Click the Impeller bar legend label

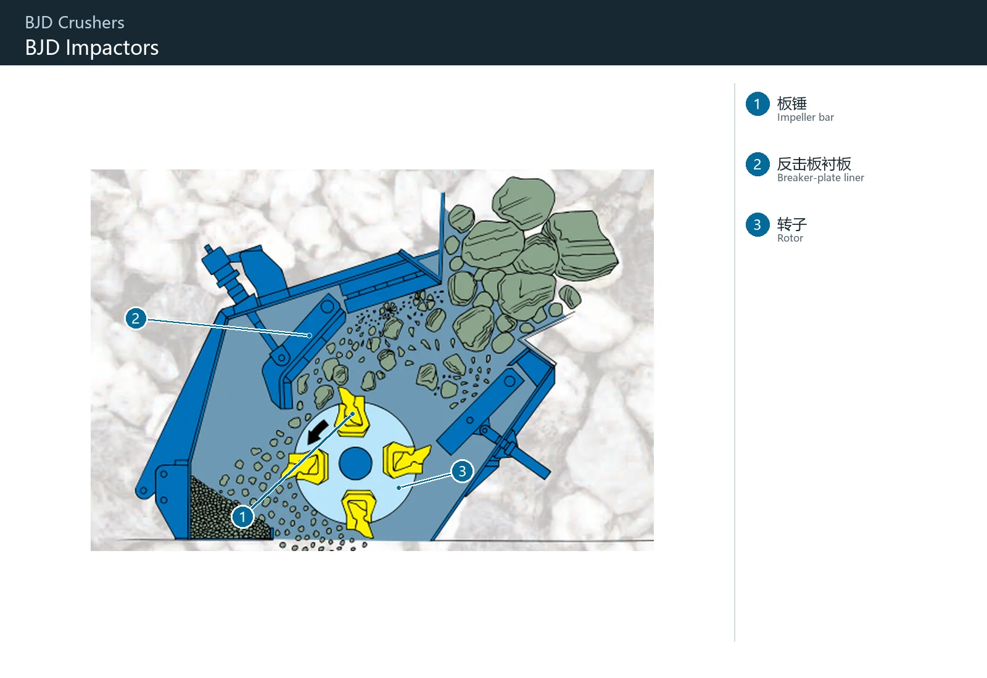[x=806, y=118]
